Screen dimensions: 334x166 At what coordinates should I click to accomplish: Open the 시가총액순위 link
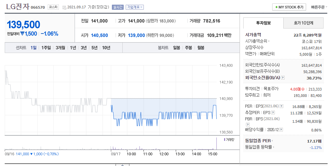tap(256, 41)
